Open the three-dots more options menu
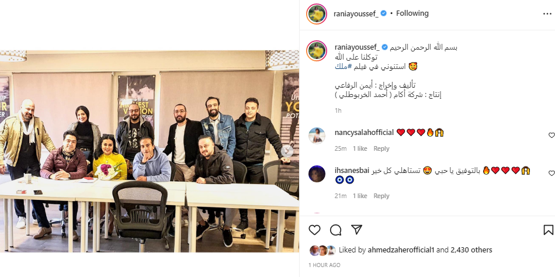This screenshot has height=277, width=555. (x=547, y=14)
